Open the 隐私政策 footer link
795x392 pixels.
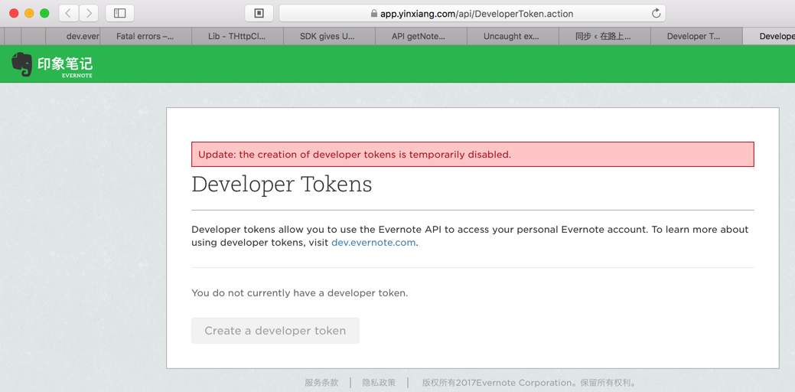(379, 382)
